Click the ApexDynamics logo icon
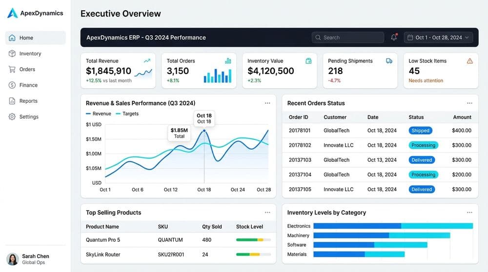This screenshot has width=488, height=272. (13, 13)
